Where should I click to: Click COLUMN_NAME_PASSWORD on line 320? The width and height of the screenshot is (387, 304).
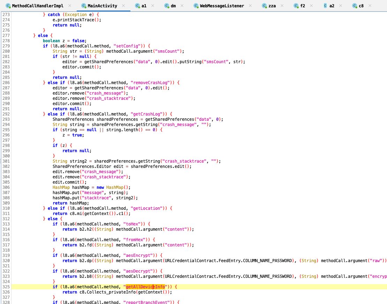pyautogui.click(x=267, y=261)
